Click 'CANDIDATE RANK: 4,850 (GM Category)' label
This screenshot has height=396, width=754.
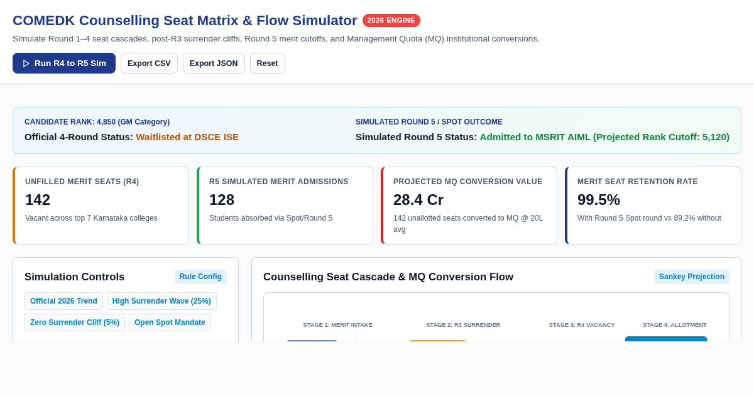click(x=97, y=122)
